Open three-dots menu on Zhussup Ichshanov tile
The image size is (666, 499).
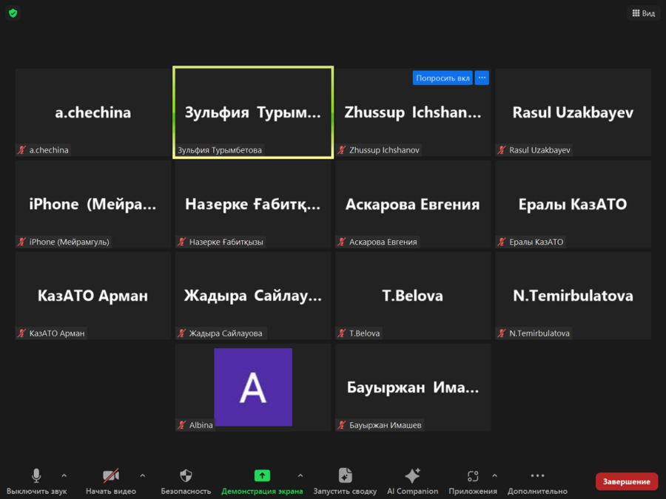pyautogui.click(x=482, y=78)
